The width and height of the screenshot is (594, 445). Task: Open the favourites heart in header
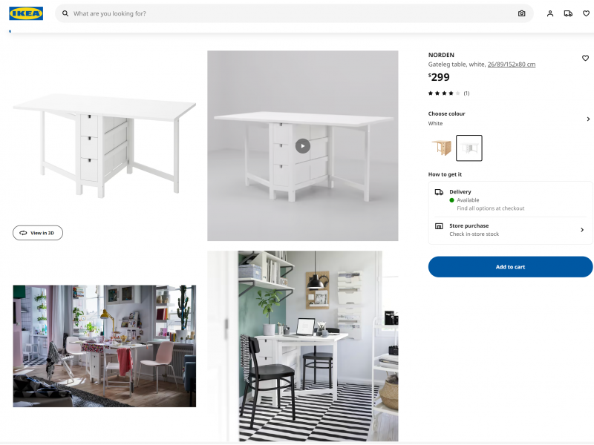coord(586,13)
